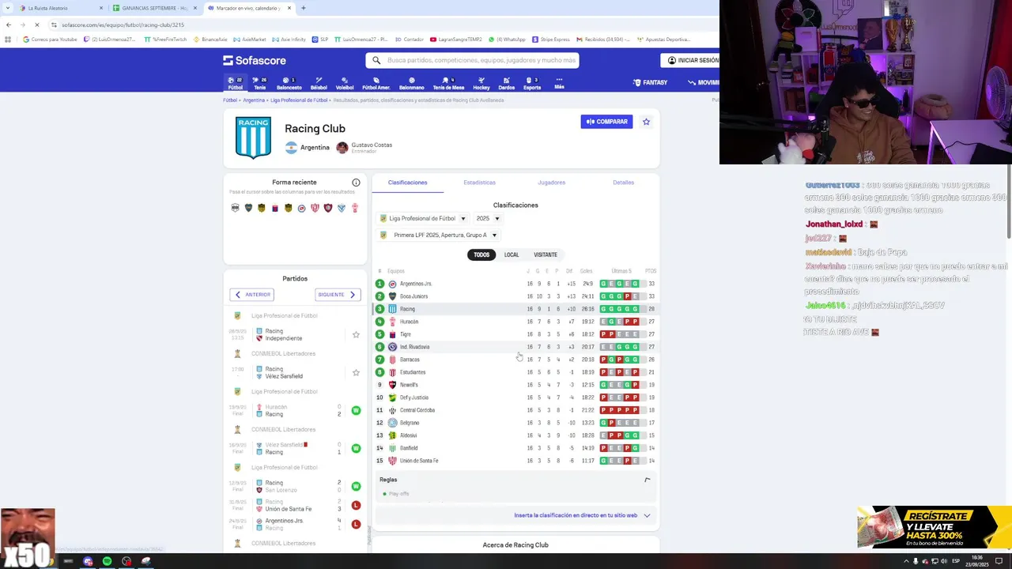Expand the Inserta la clasificación embed section

click(x=647, y=515)
